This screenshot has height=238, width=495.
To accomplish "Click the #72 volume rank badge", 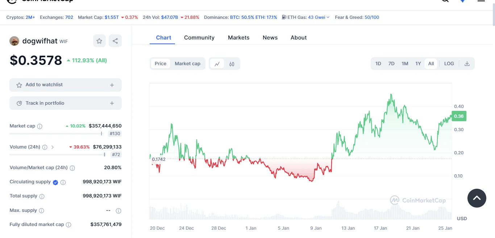I will (x=116, y=155).
